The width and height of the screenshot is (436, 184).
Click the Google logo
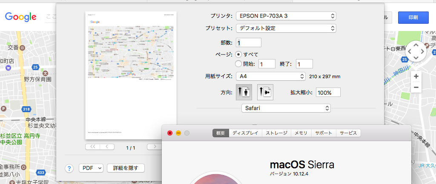click(x=20, y=17)
